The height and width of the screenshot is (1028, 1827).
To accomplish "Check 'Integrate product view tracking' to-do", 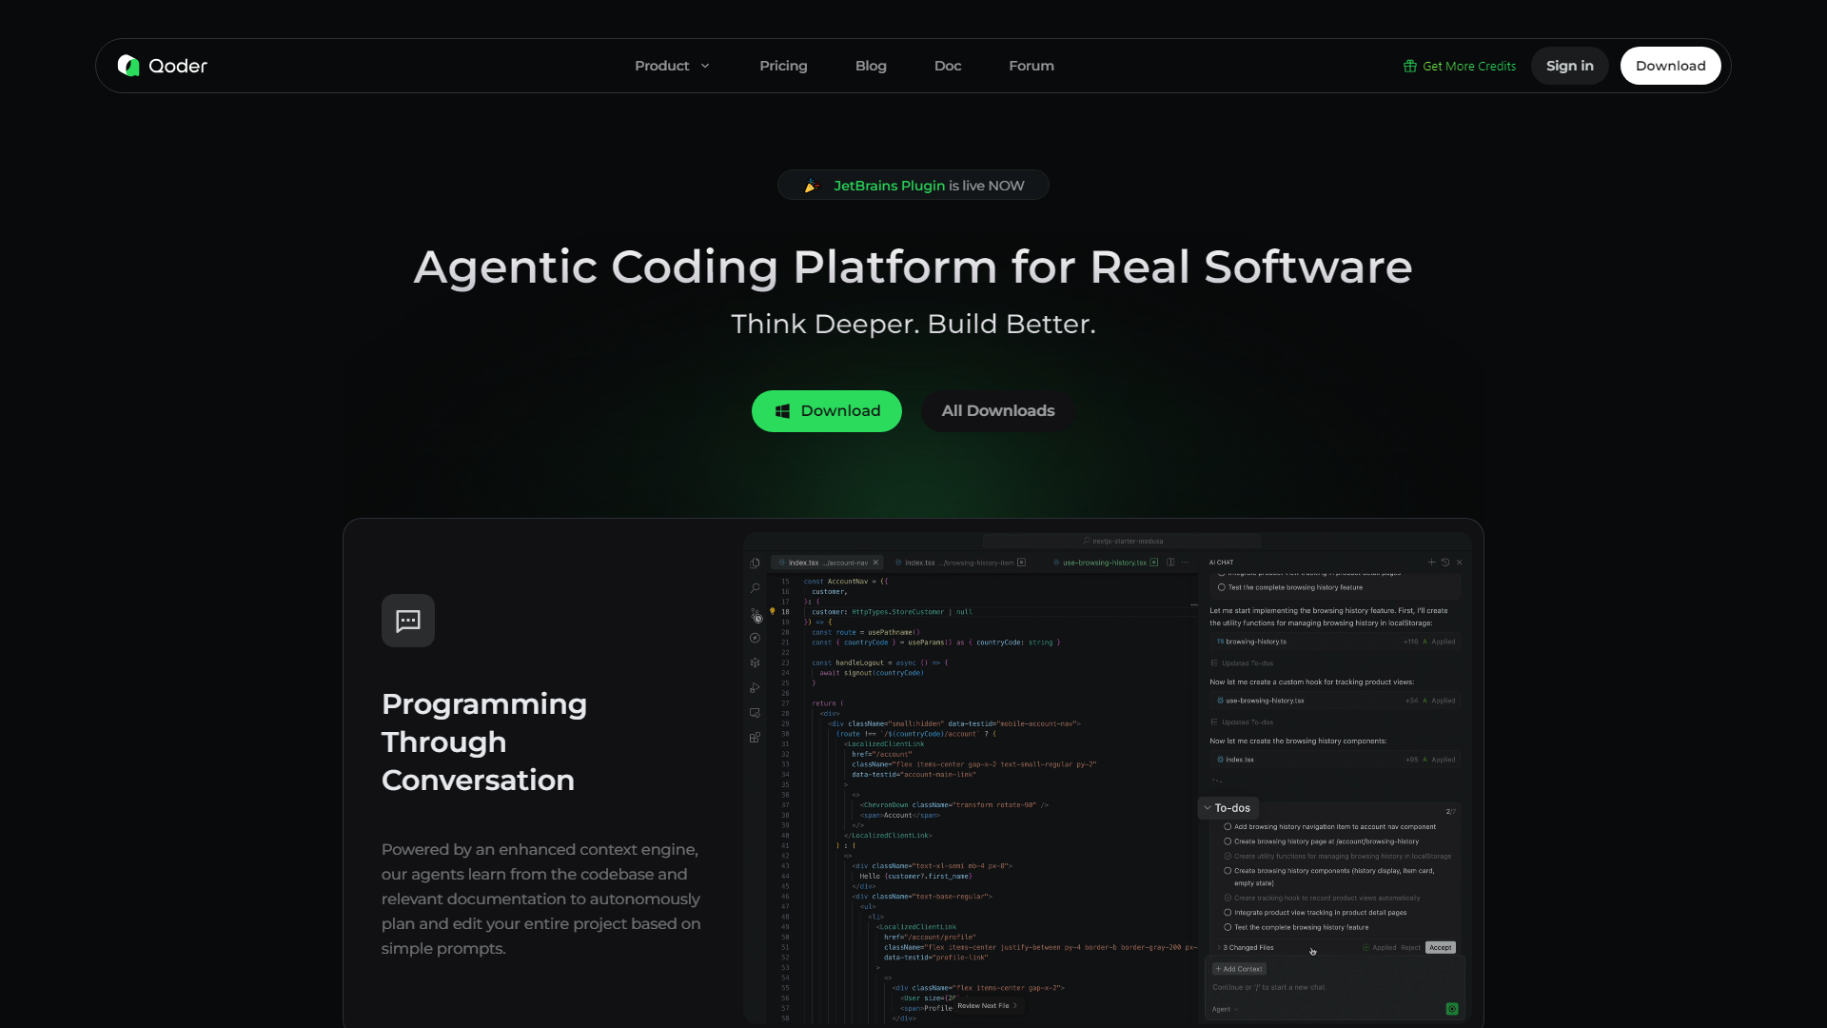I will [x=1228, y=913].
